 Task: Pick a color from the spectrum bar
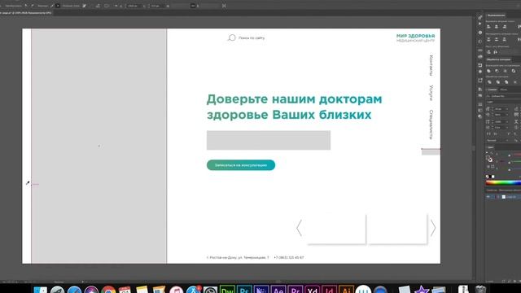point(503,182)
